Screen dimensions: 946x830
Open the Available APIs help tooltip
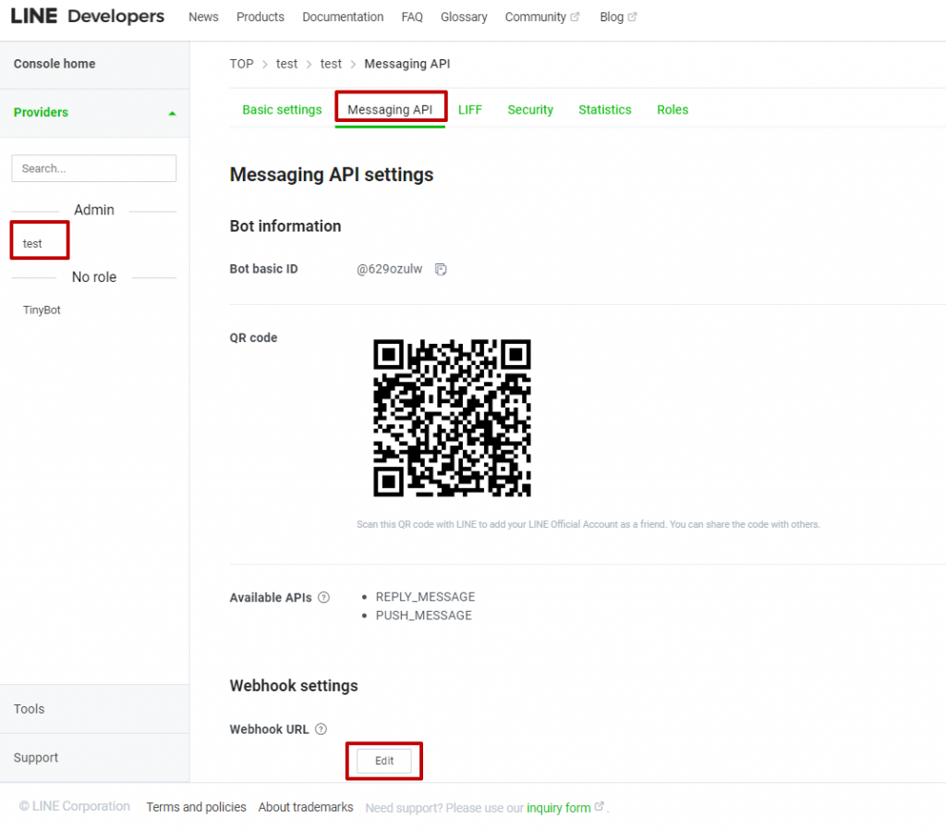pos(323,597)
